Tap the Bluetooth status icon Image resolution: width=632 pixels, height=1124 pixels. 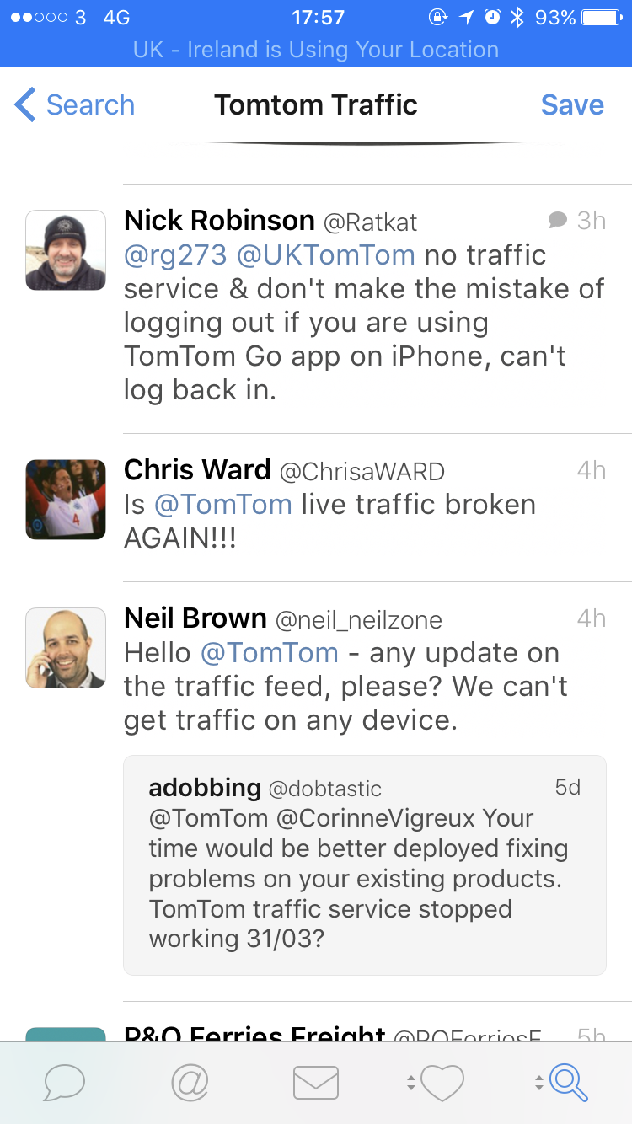517,18
